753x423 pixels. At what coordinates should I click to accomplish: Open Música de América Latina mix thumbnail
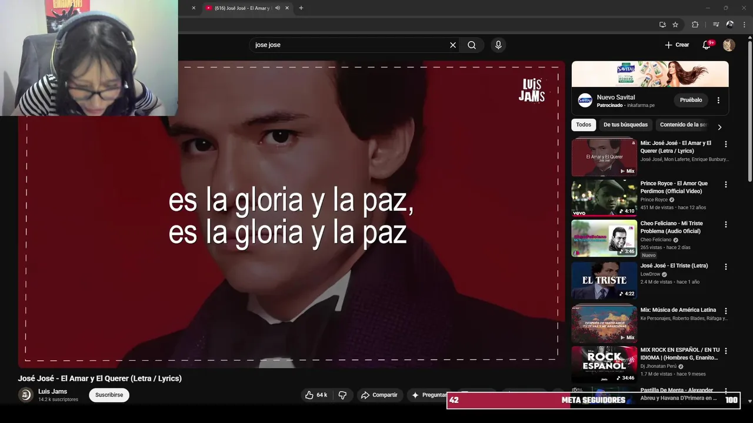pos(604,323)
